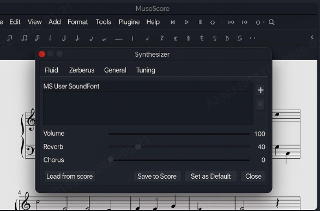Click the Chorus label
Viewport: 320px width, 211px height.
click(x=53, y=160)
